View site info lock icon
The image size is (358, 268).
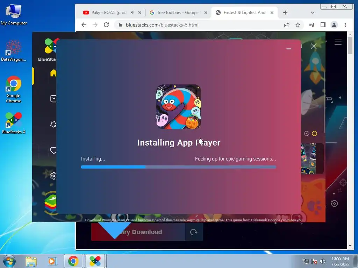click(120, 25)
